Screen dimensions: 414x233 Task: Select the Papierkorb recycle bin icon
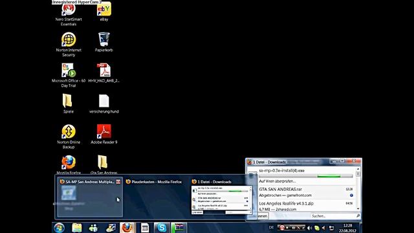[104, 41]
